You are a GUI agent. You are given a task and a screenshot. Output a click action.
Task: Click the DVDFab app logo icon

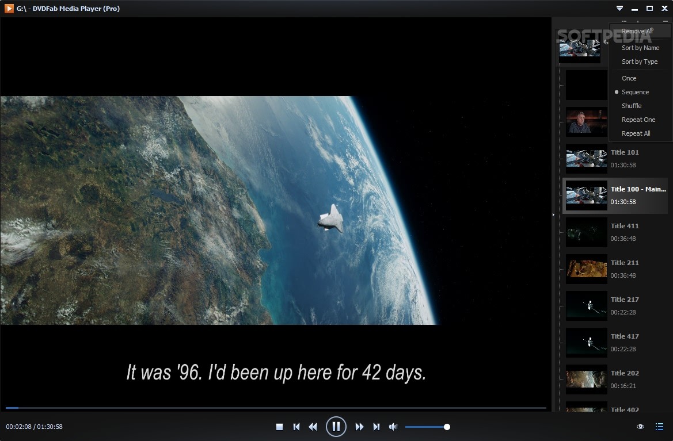(9, 8)
